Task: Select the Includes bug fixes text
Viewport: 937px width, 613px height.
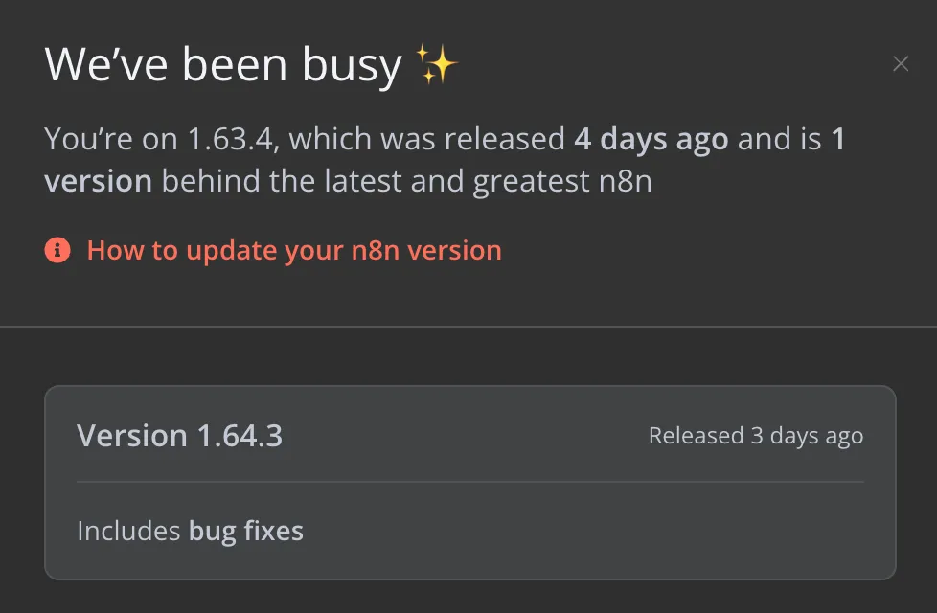Action: (x=190, y=531)
